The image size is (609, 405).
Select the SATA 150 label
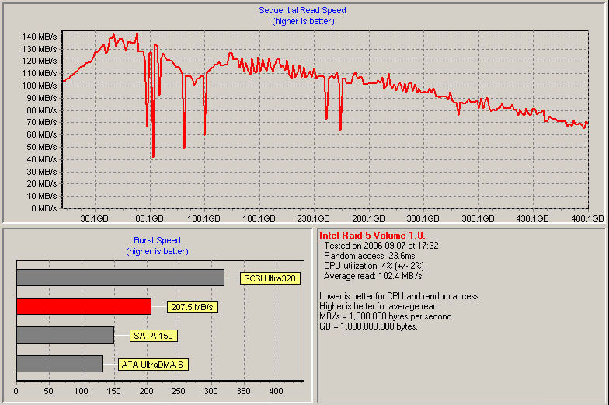pos(155,336)
